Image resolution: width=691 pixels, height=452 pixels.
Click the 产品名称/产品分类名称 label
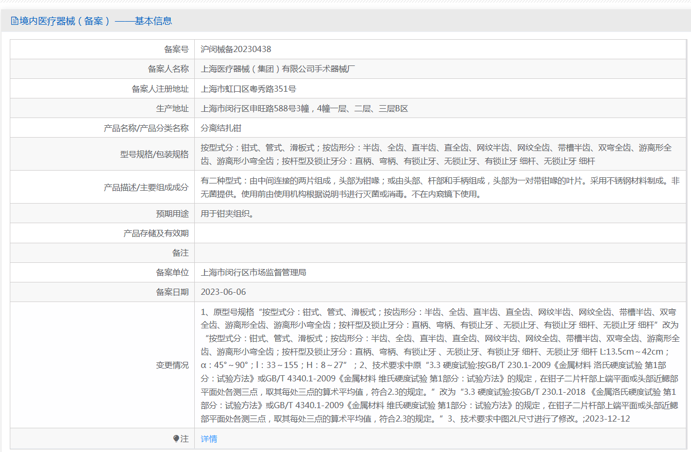click(x=146, y=128)
